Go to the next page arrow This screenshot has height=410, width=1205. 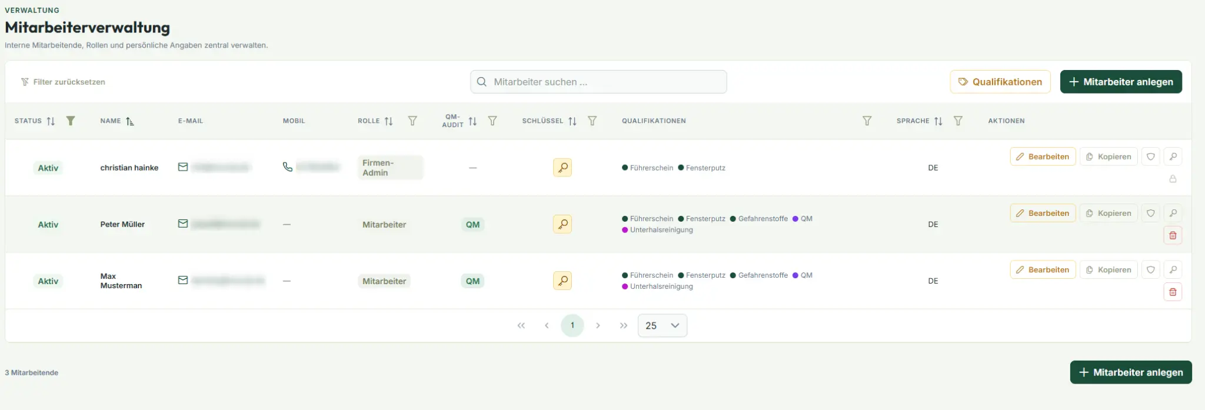598,325
